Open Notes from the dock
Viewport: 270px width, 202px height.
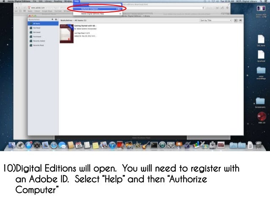pyautogui.click(x=95, y=145)
